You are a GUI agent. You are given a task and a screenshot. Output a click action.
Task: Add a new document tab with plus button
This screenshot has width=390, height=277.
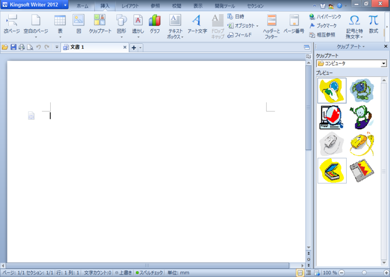[134, 47]
